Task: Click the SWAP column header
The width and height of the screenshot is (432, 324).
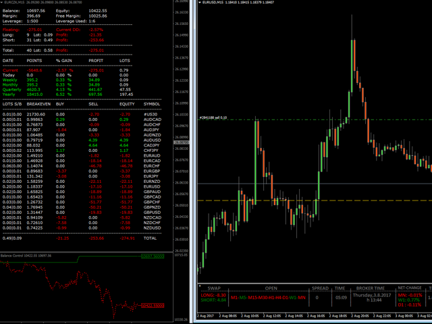Action: 213,288
